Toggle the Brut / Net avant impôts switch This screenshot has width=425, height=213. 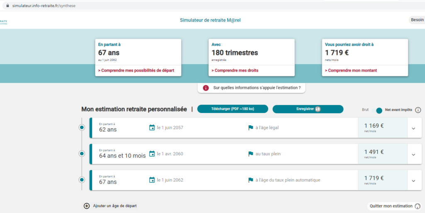(377, 110)
